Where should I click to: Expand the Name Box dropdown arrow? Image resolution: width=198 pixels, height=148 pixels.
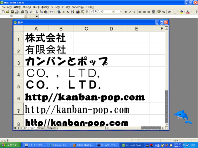click(25, 16)
